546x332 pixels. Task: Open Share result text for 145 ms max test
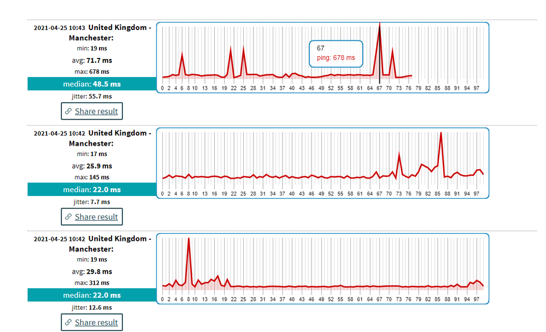(x=96, y=217)
